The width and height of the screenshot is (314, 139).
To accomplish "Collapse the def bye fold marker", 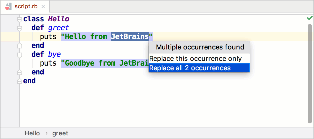I will point(19,55).
